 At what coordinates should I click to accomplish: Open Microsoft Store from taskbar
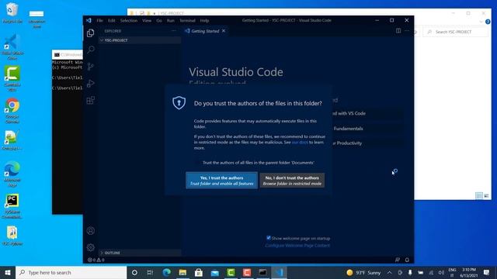199,272
